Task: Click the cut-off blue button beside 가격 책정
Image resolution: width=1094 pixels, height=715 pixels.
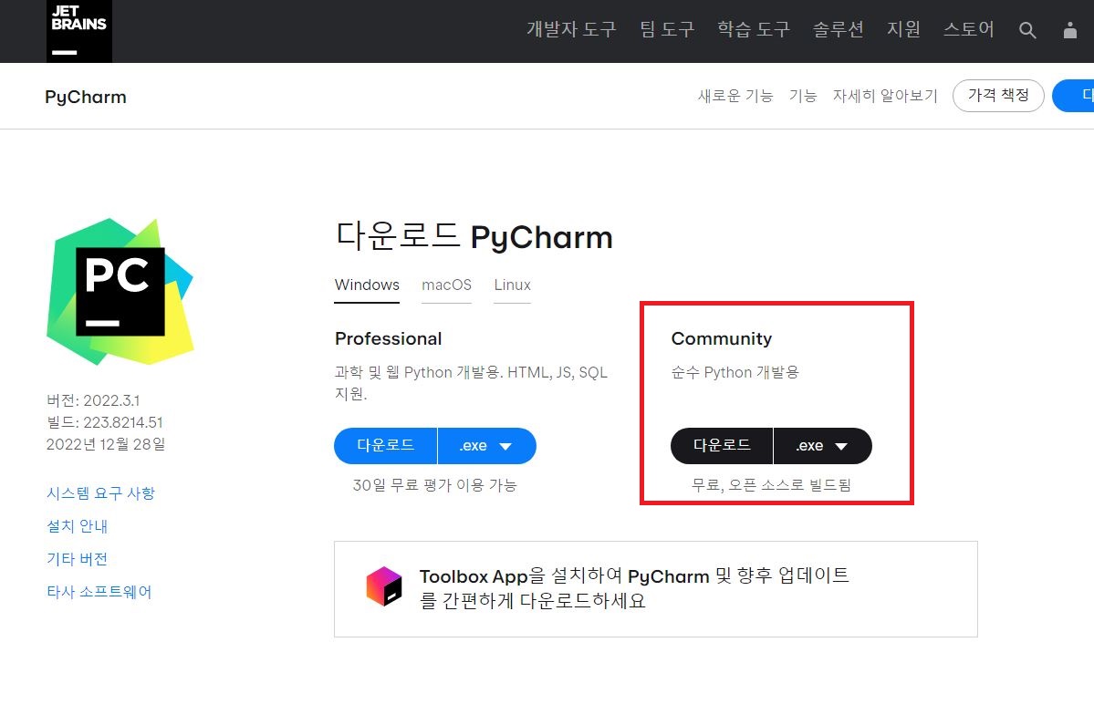Action: [x=1074, y=96]
